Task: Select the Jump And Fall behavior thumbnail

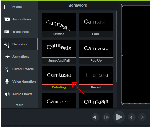Action: [59, 49]
